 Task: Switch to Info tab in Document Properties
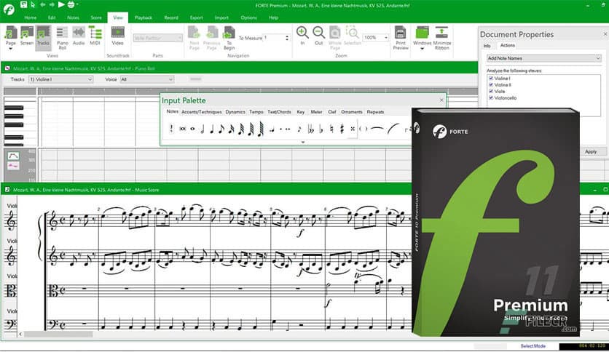tap(487, 46)
